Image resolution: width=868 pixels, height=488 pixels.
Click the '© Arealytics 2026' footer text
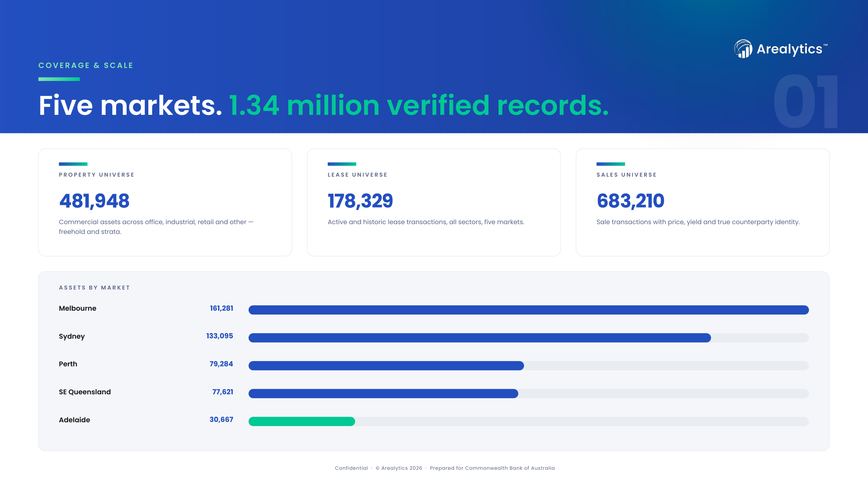(x=399, y=468)
